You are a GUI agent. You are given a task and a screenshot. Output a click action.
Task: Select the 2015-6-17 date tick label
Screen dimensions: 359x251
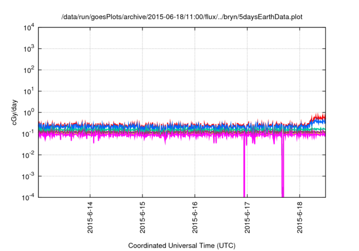click(247, 217)
